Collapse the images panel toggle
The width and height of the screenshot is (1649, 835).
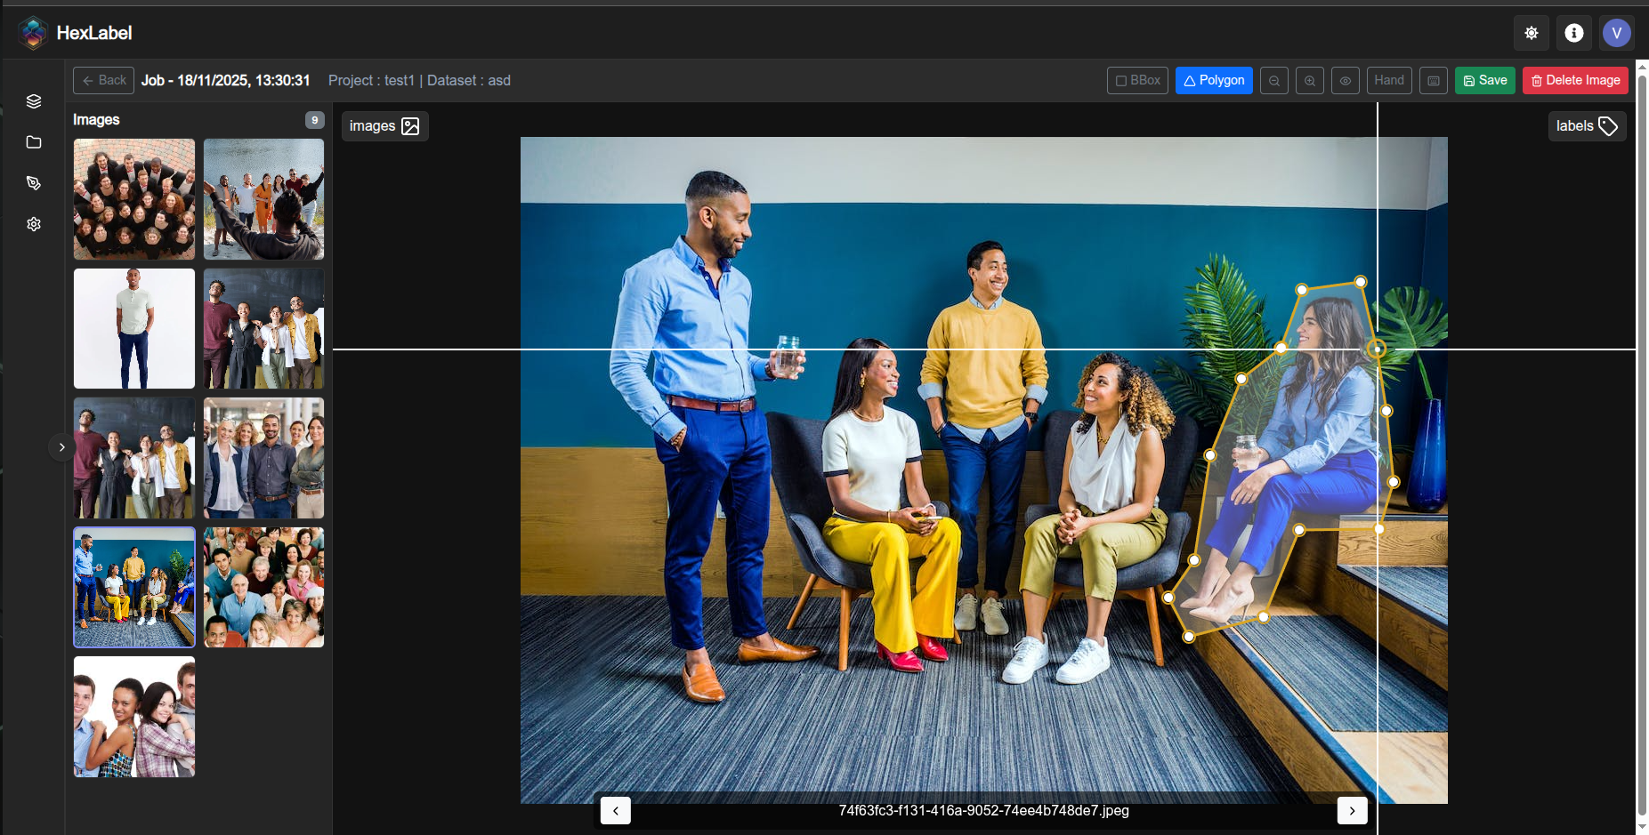click(384, 126)
